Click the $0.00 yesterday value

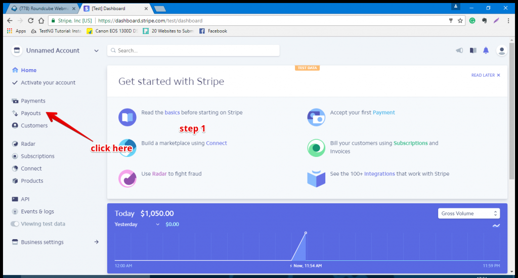(172, 225)
